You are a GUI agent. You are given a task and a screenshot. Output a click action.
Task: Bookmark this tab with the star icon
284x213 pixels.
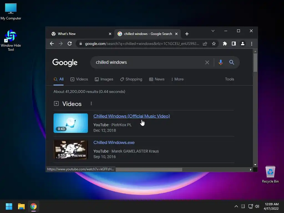214,44
